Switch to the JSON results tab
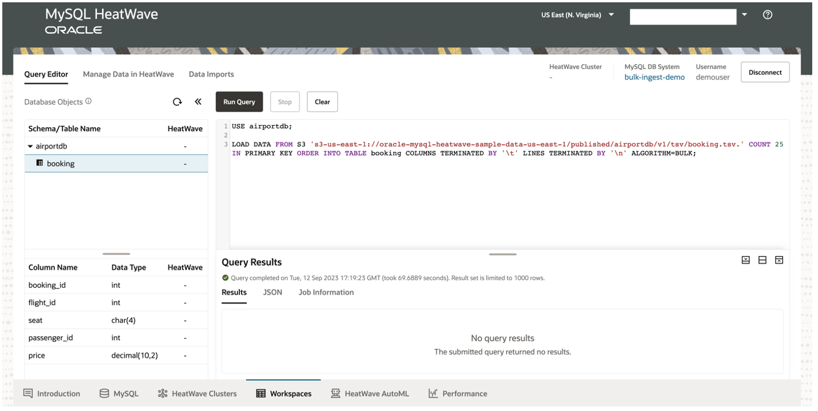The height and width of the screenshot is (411, 818). 272,292
